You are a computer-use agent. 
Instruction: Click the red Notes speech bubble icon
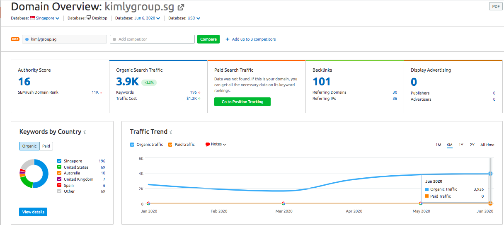tap(208, 145)
